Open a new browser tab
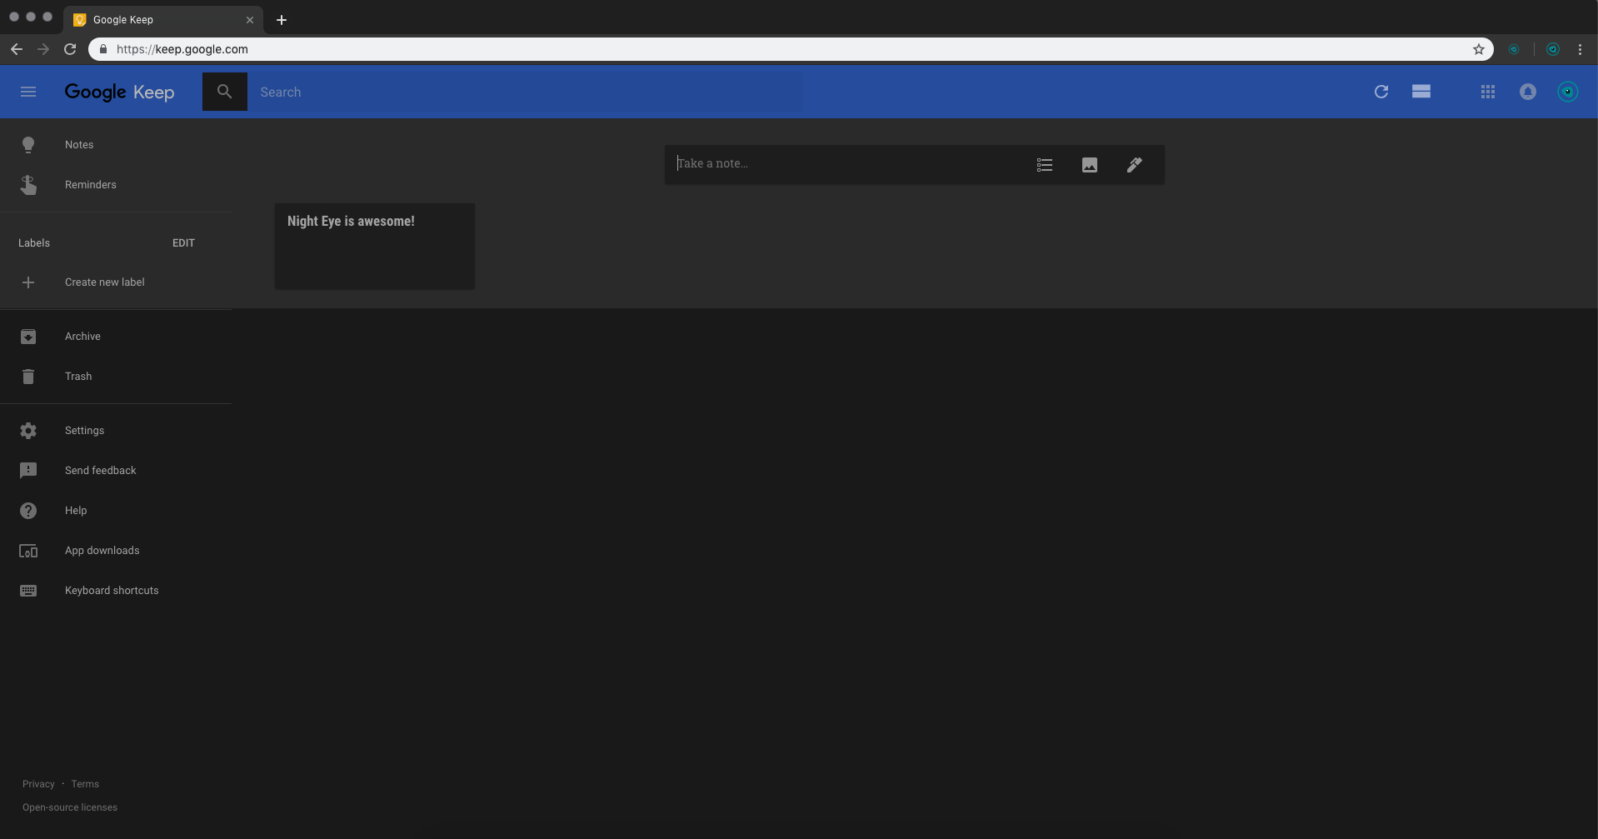 [x=282, y=20]
